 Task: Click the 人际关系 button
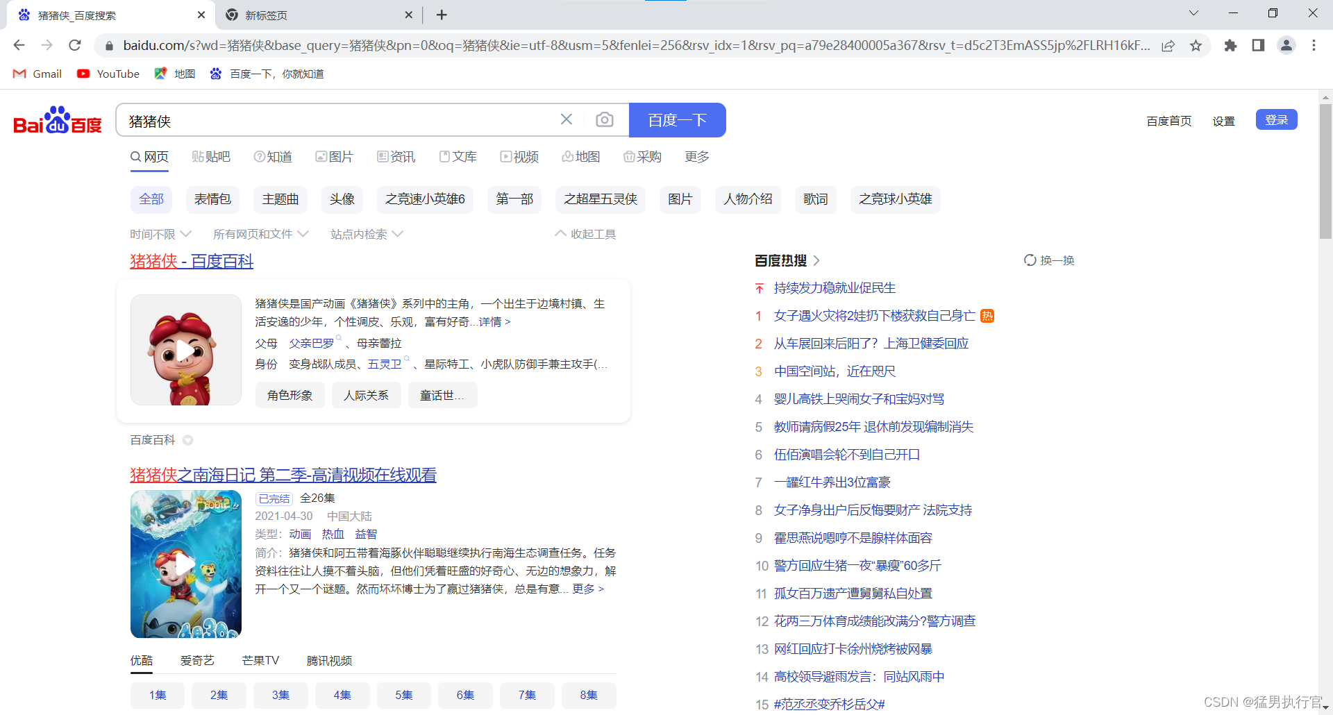pos(366,395)
